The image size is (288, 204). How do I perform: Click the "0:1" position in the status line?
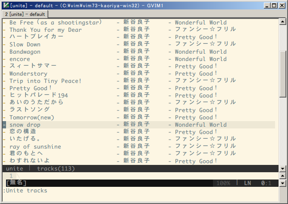tap(266, 183)
